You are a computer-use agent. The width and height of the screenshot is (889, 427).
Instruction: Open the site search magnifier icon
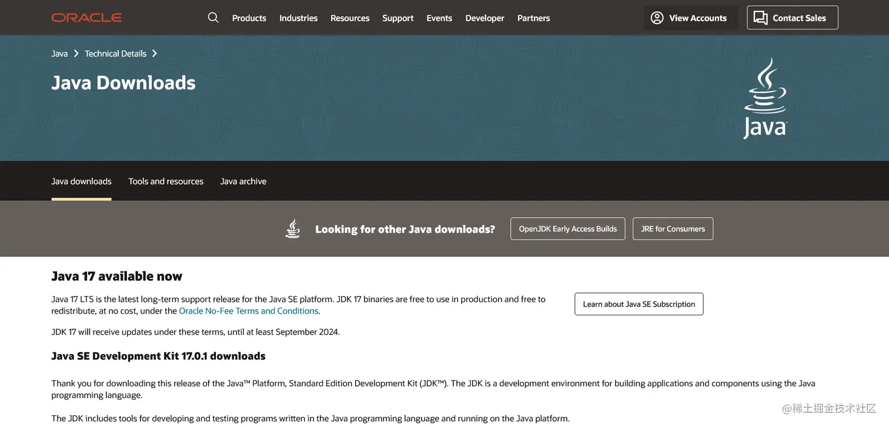[x=213, y=18]
